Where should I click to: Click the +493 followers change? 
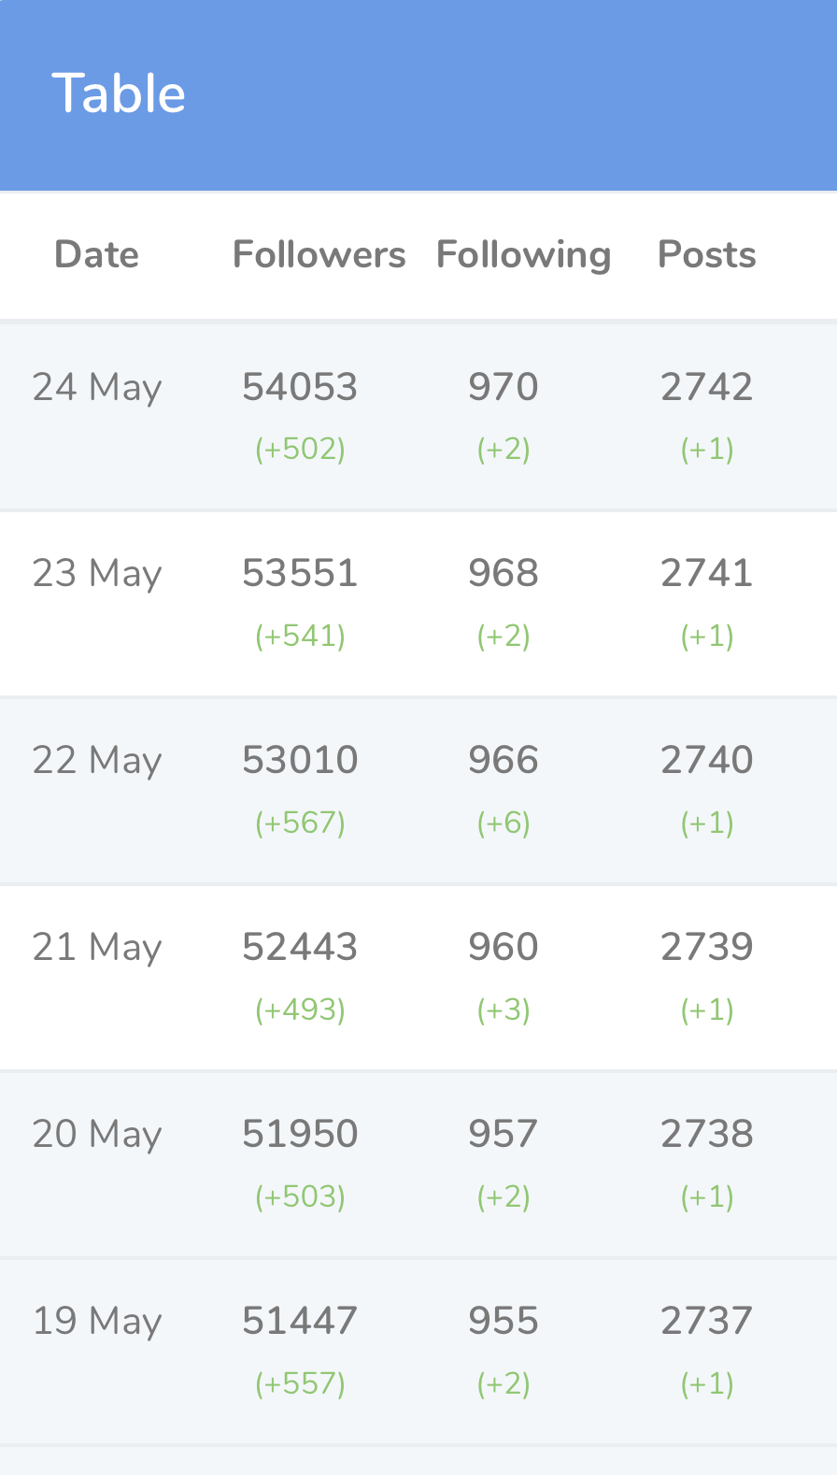tap(300, 1010)
